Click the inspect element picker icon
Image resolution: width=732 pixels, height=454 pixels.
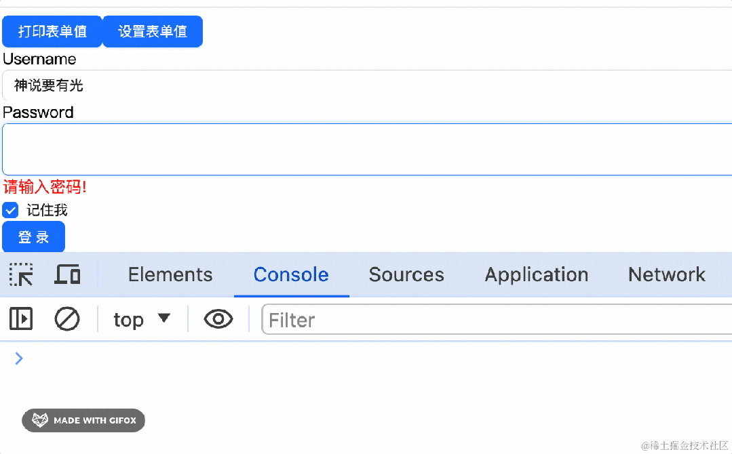(21, 274)
